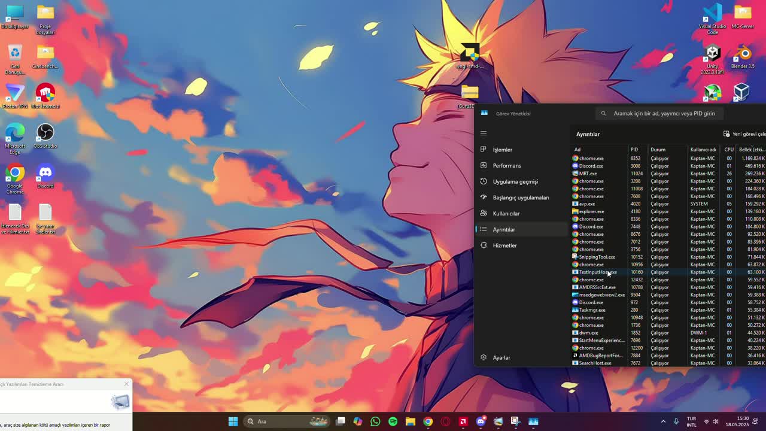This screenshot has width=766, height=431.
Task: Close the malware removal tool popup
Action: point(126,384)
